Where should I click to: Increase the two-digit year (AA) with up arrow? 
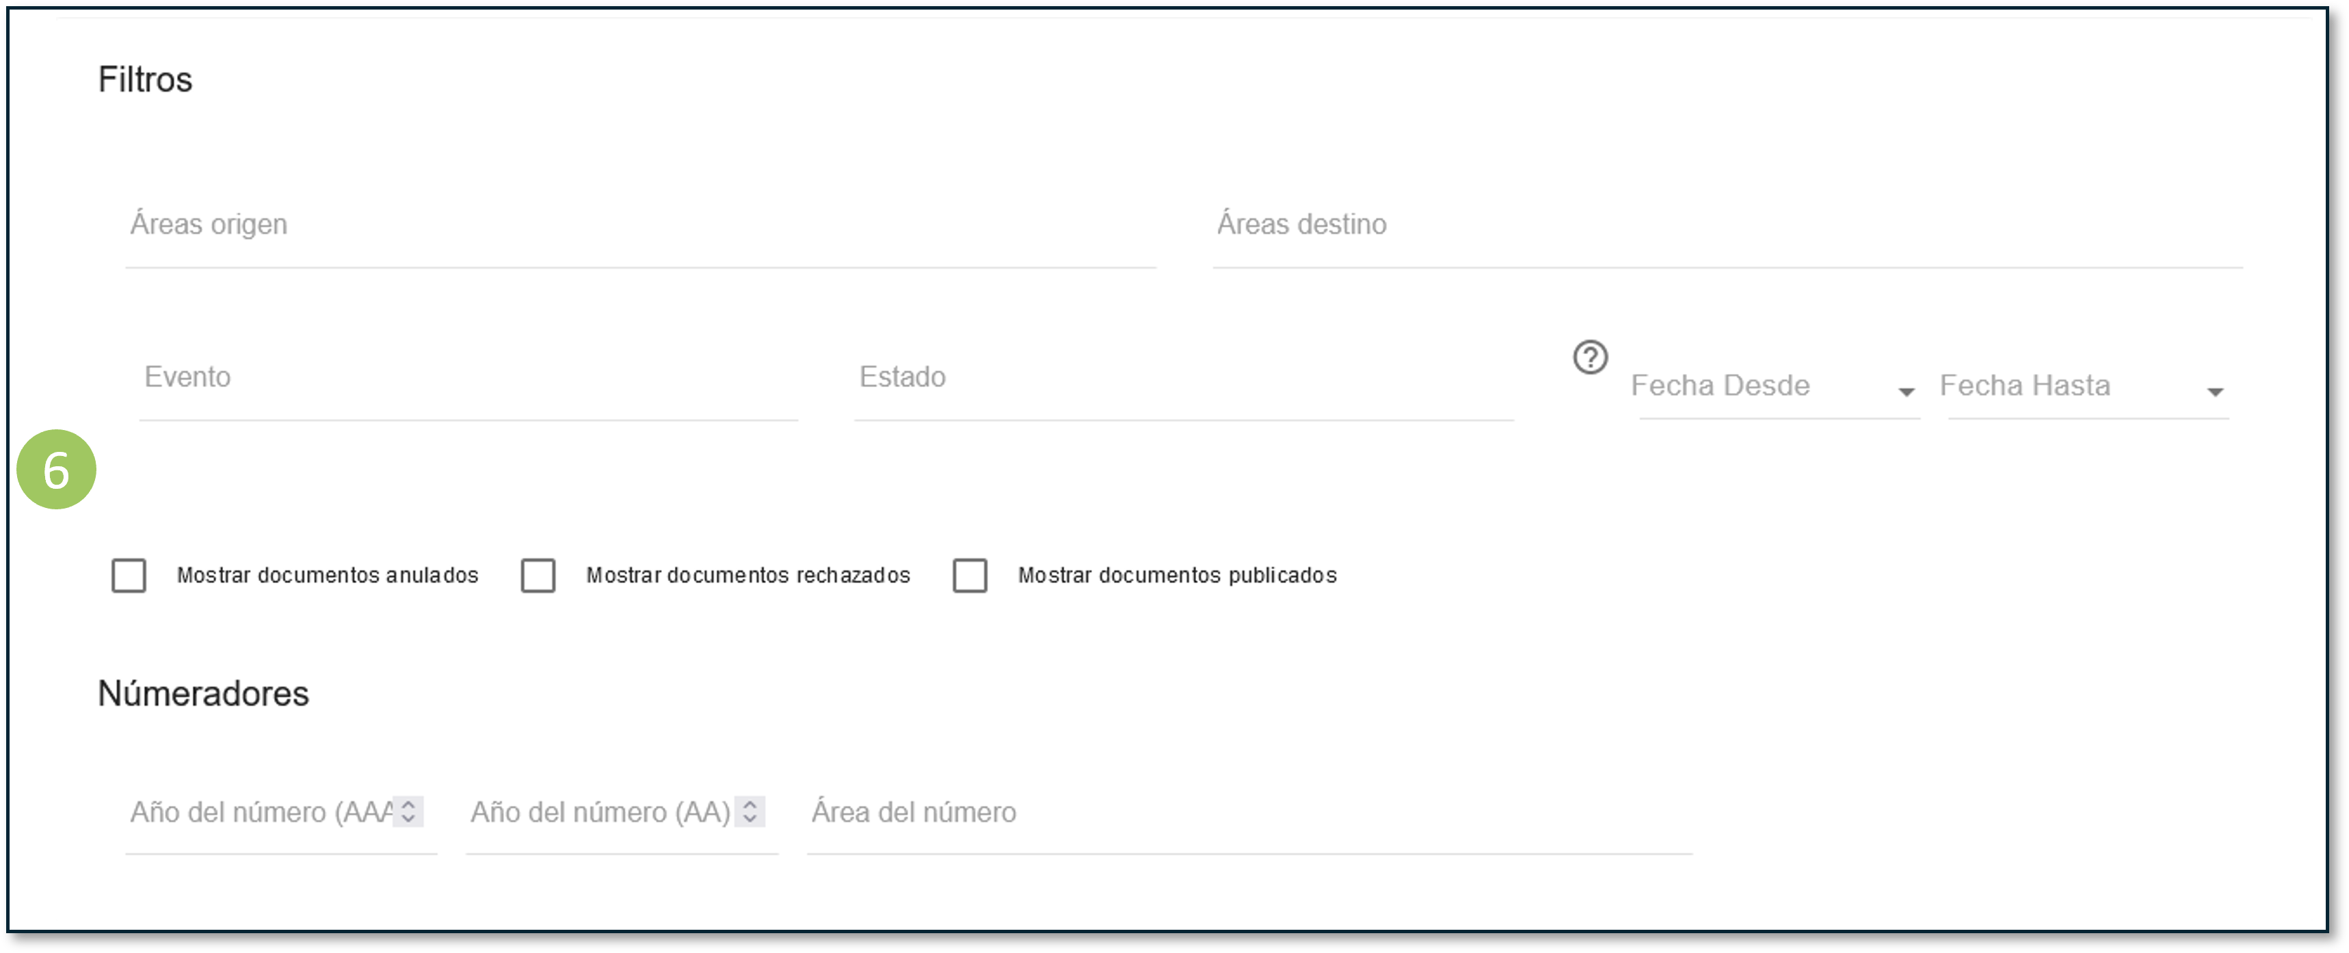coord(749,805)
